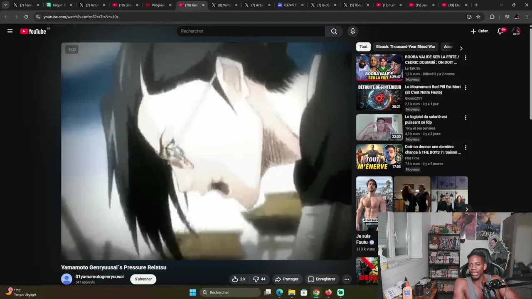
Task: Open Plot Time channel name
Action: pyautogui.click(x=412, y=158)
